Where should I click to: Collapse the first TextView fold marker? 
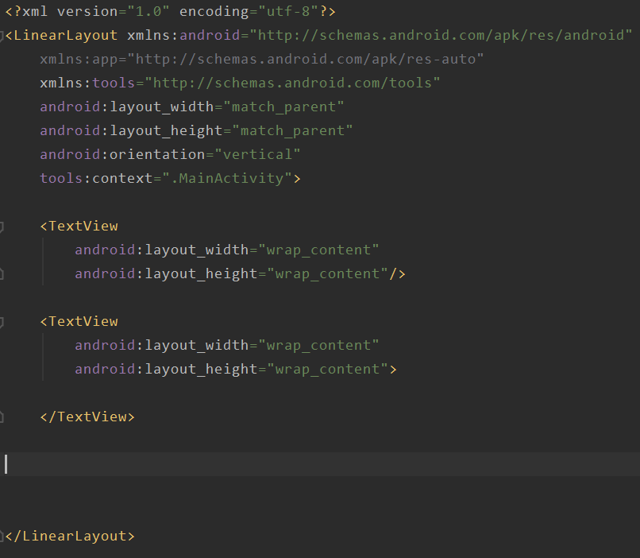[2, 227]
